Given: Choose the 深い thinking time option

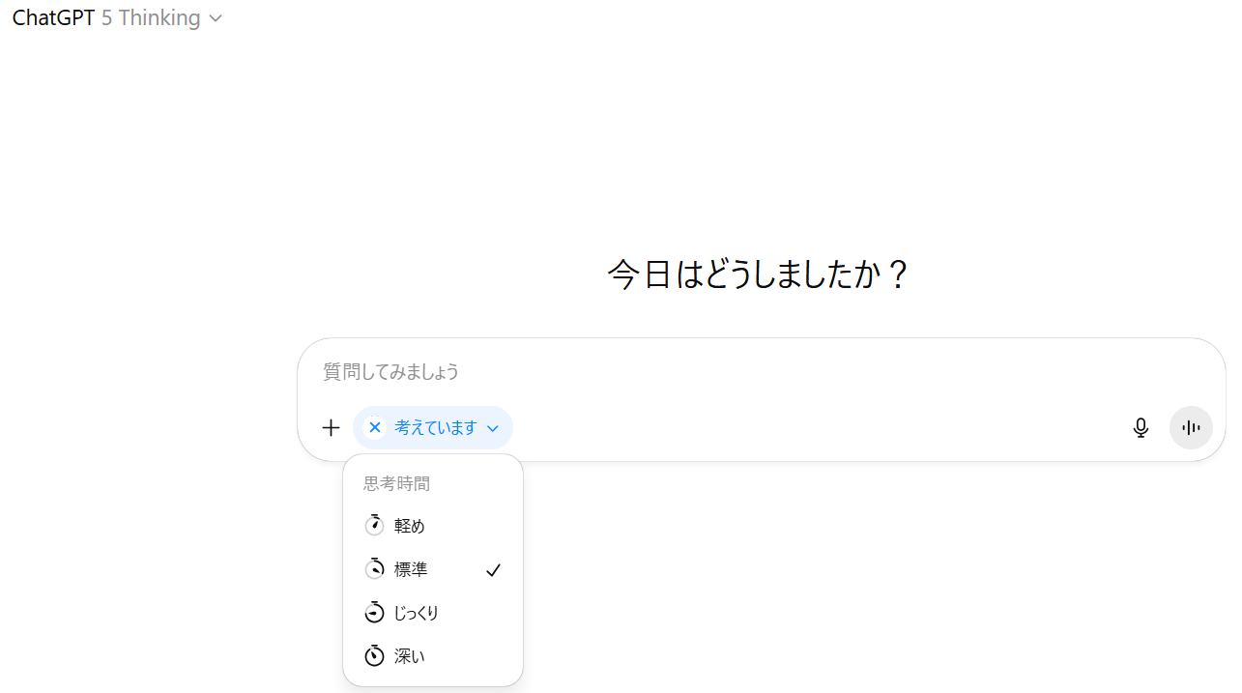Looking at the screenshot, I should (x=410, y=656).
